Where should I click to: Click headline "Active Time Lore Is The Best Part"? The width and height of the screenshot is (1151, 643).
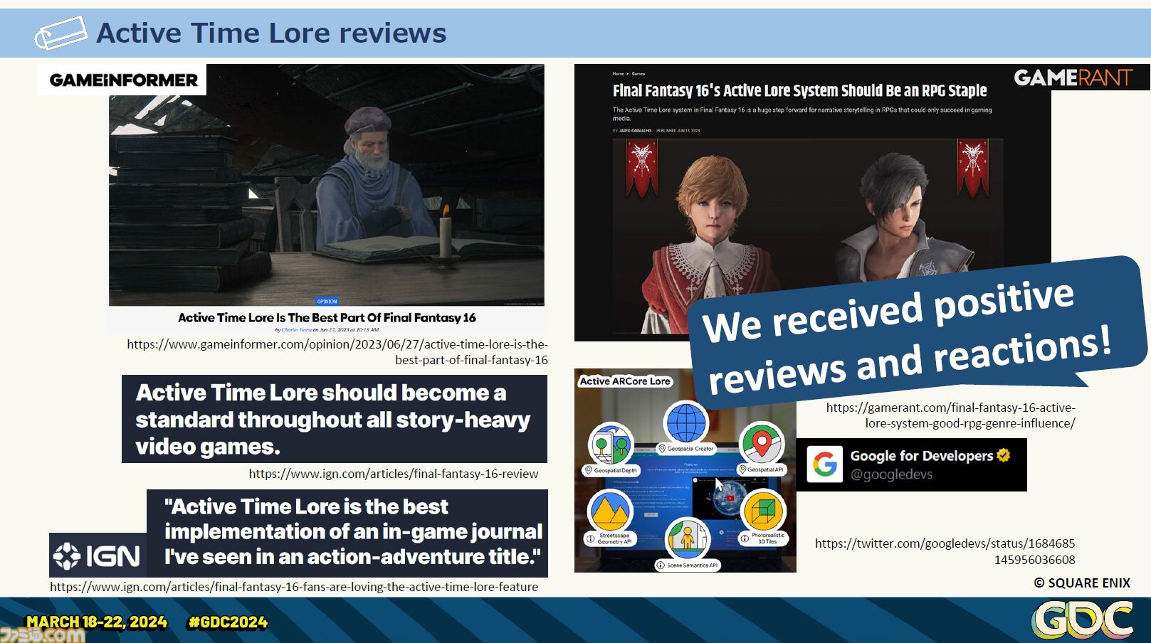(x=327, y=318)
